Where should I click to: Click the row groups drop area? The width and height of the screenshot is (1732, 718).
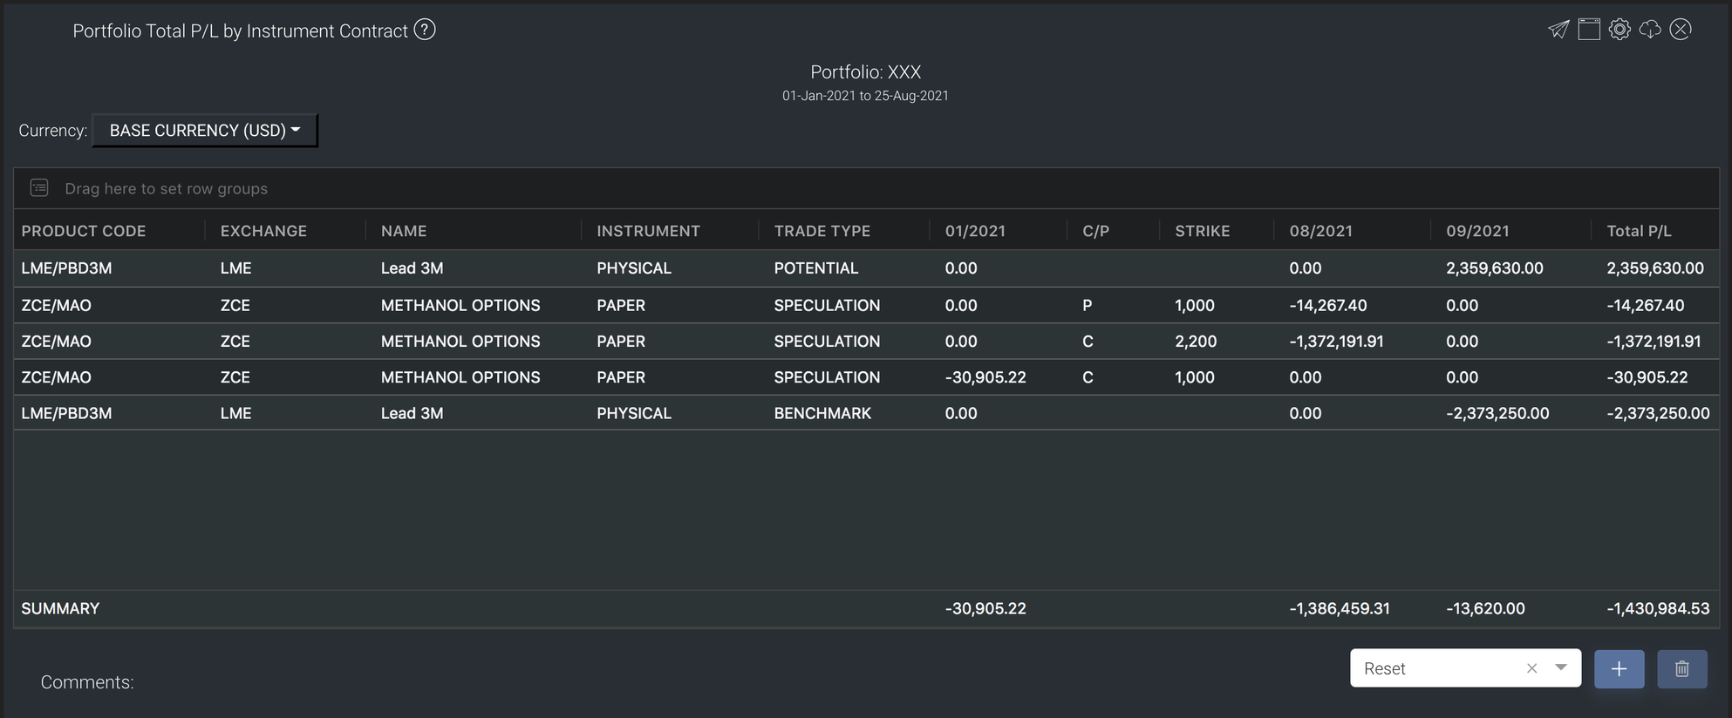tap(866, 188)
